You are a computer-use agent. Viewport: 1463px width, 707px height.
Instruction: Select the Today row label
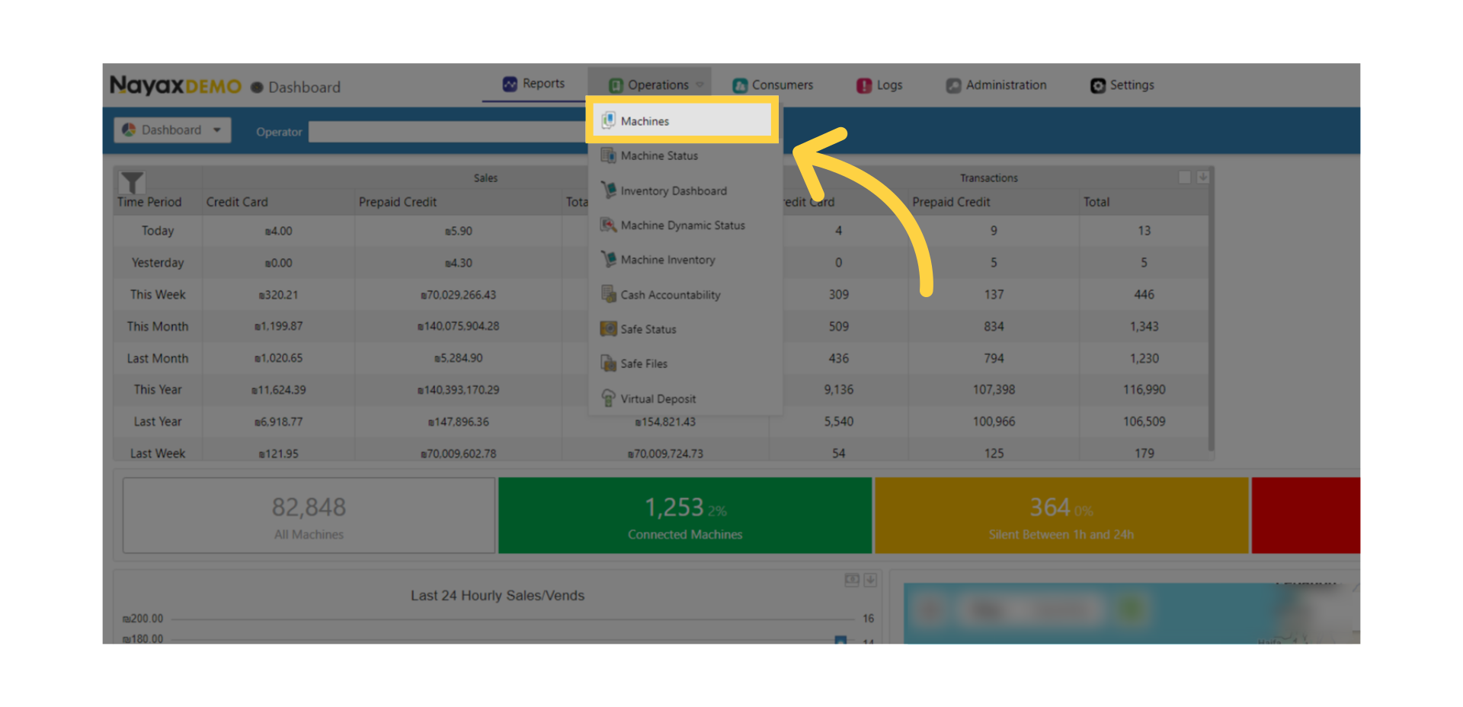[x=158, y=231]
